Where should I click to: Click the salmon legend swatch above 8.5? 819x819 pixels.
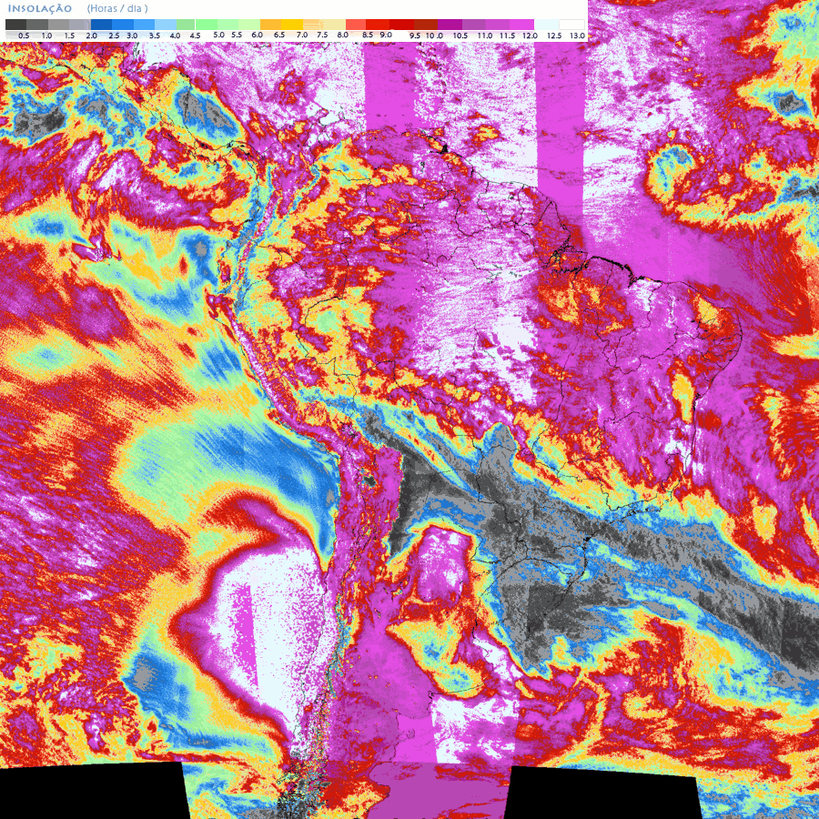pos(356,25)
